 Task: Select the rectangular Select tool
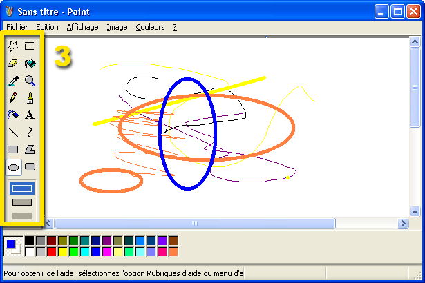click(30, 46)
